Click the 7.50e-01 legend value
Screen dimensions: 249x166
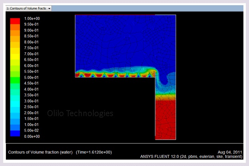(x=31, y=48)
